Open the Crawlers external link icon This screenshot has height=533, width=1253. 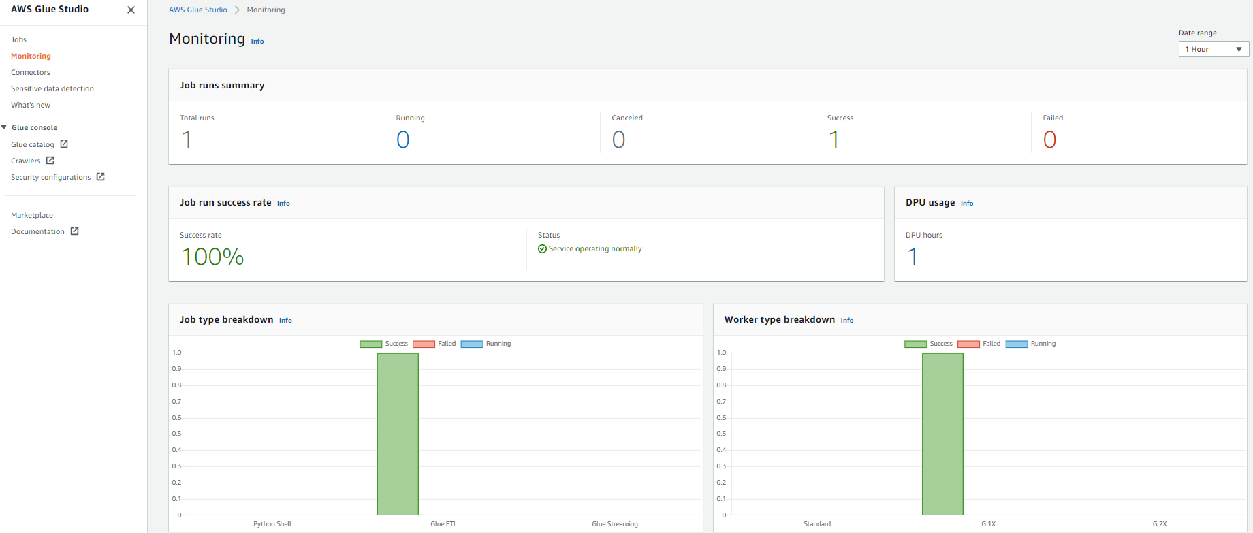pyautogui.click(x=50, y=161)
